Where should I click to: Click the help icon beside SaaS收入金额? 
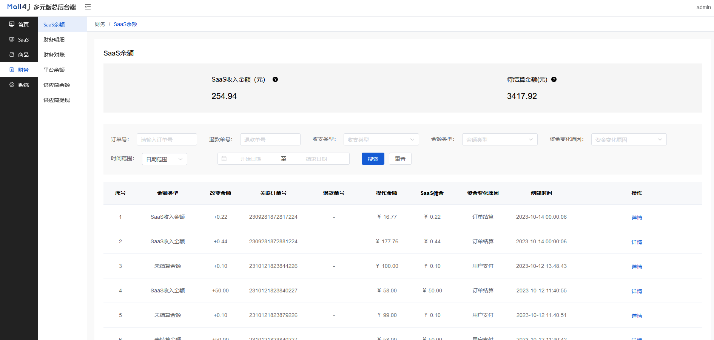tap(275, 79)
